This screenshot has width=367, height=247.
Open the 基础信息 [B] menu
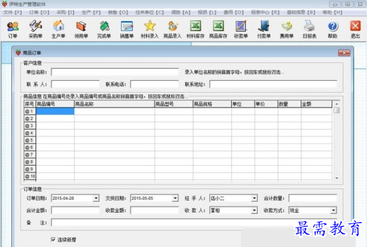click(x=301, y=12)
